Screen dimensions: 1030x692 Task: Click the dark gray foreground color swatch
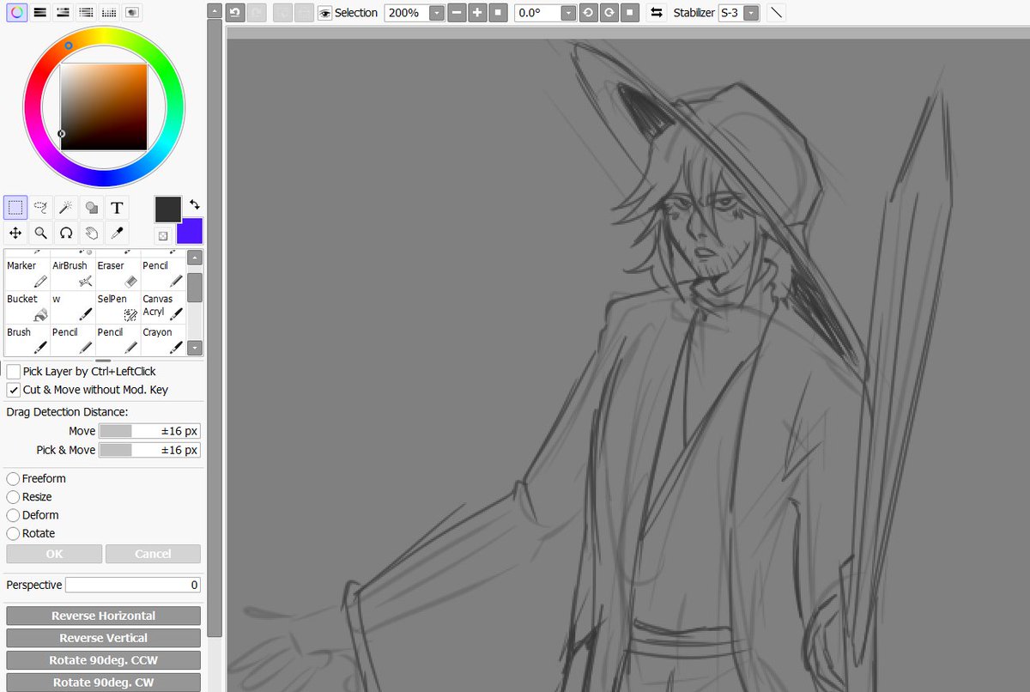(x=167, y=209)
